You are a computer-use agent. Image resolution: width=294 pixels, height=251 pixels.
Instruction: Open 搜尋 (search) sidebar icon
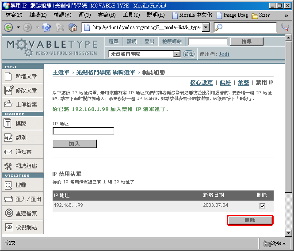8,185
